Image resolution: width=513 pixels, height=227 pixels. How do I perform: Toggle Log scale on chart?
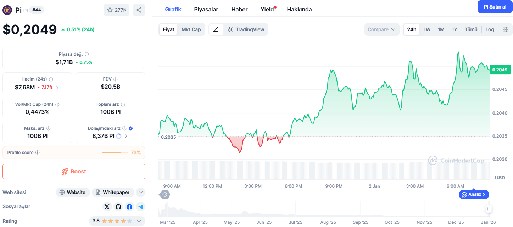pyautogui.click(x=490, y=29)
